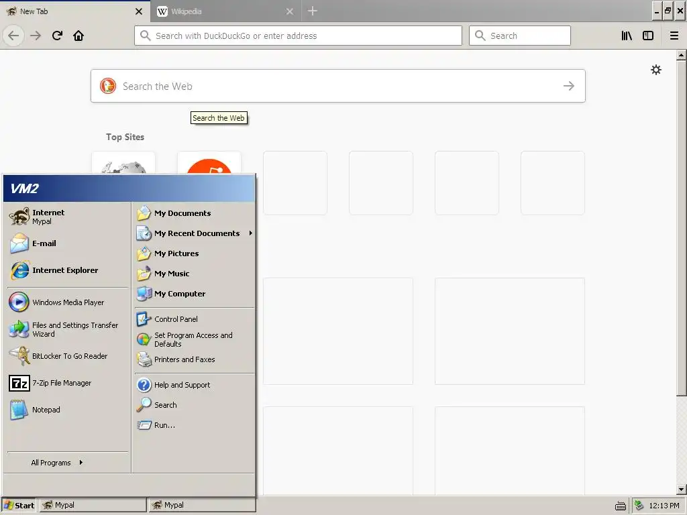
Task: Click the Search the Web box
Action: (x=338, y=86)
